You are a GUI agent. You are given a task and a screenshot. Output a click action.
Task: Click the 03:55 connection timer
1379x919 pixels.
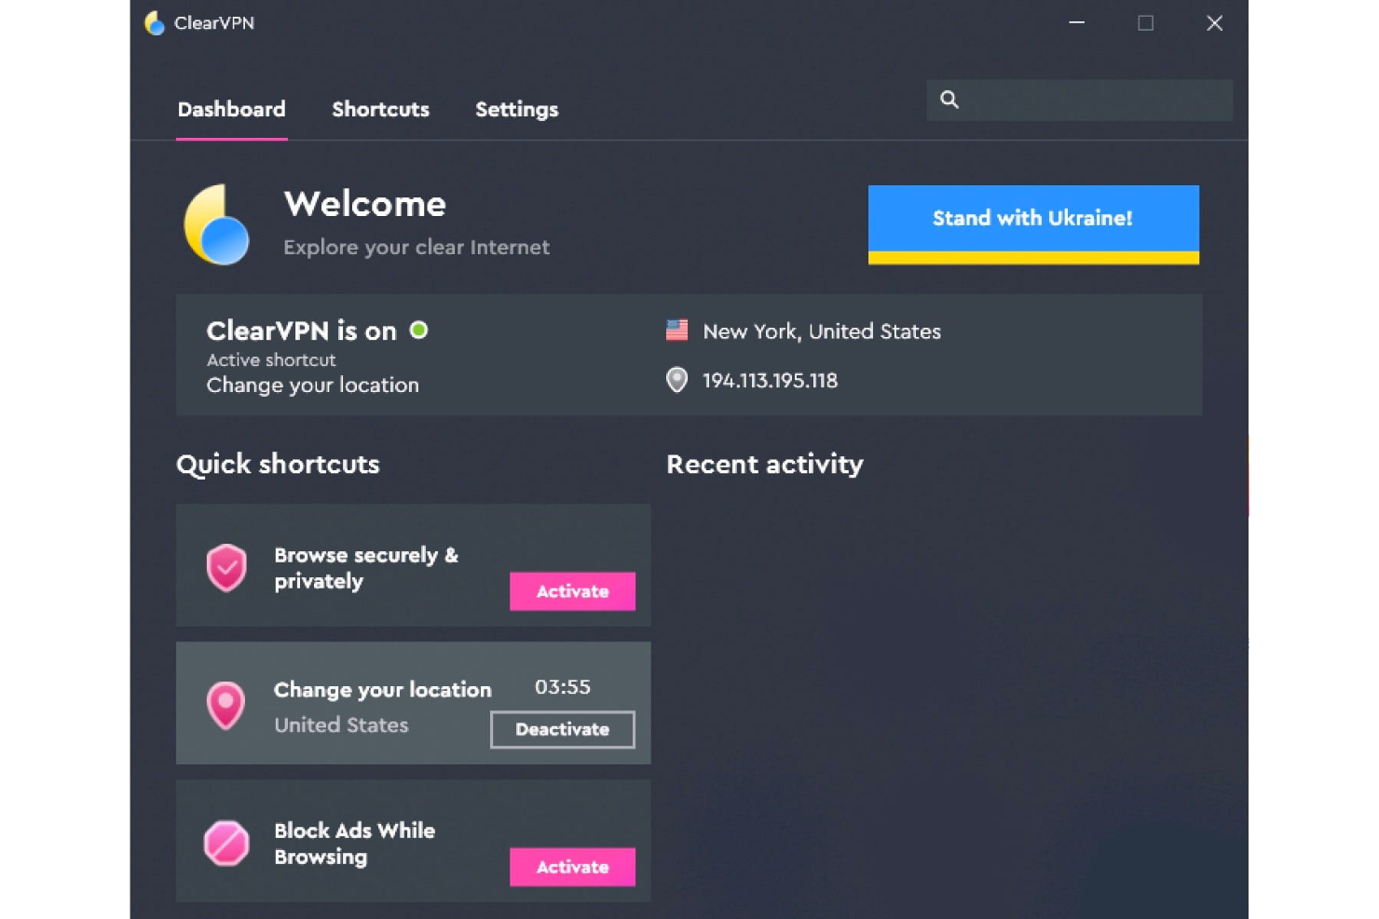[563, 687]
